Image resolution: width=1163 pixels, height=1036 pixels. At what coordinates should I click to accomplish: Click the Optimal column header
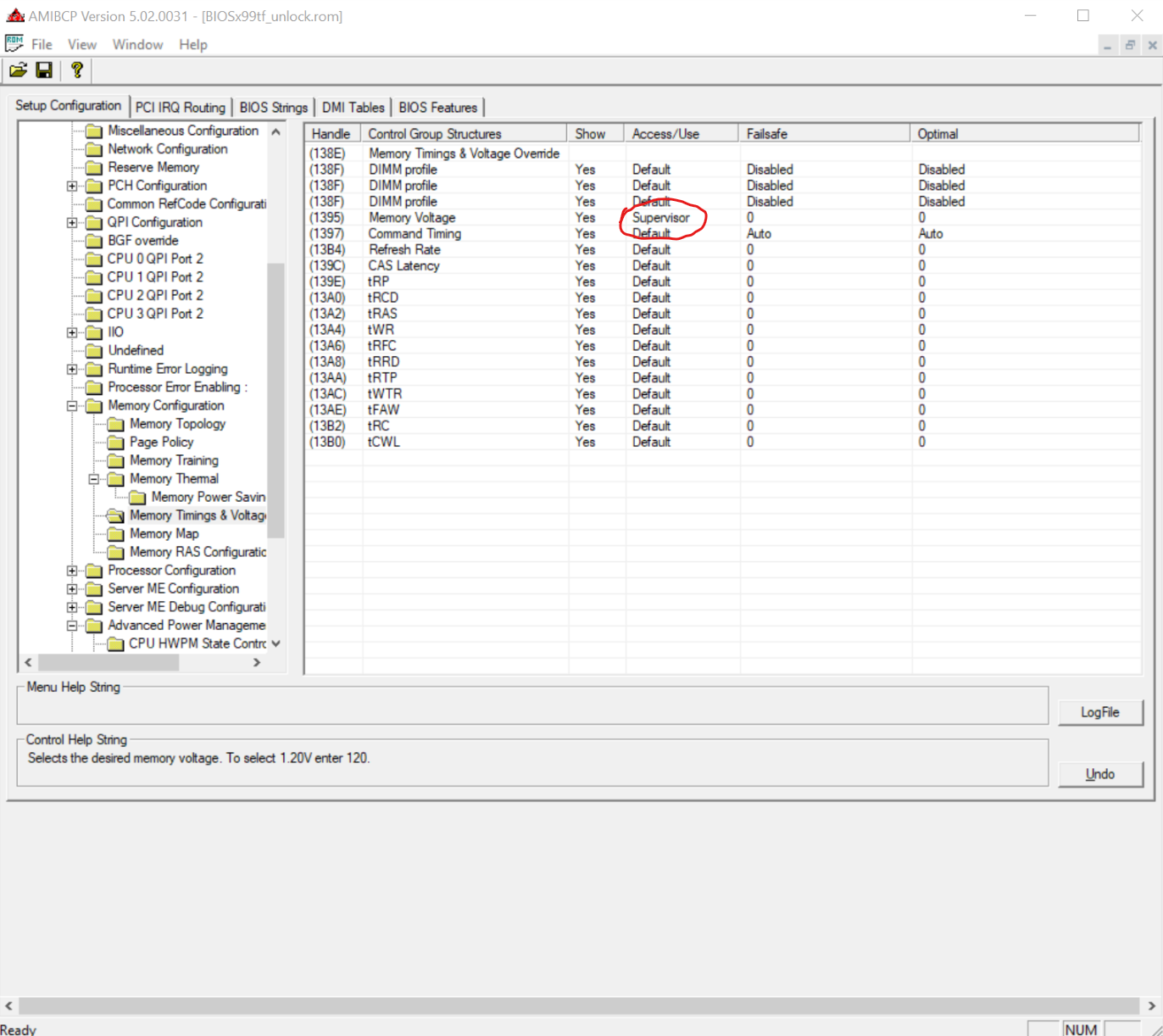[1026, 134]
